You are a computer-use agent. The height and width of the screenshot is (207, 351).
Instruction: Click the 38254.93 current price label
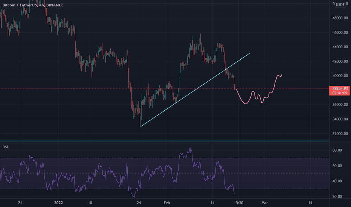coord(340,88)
